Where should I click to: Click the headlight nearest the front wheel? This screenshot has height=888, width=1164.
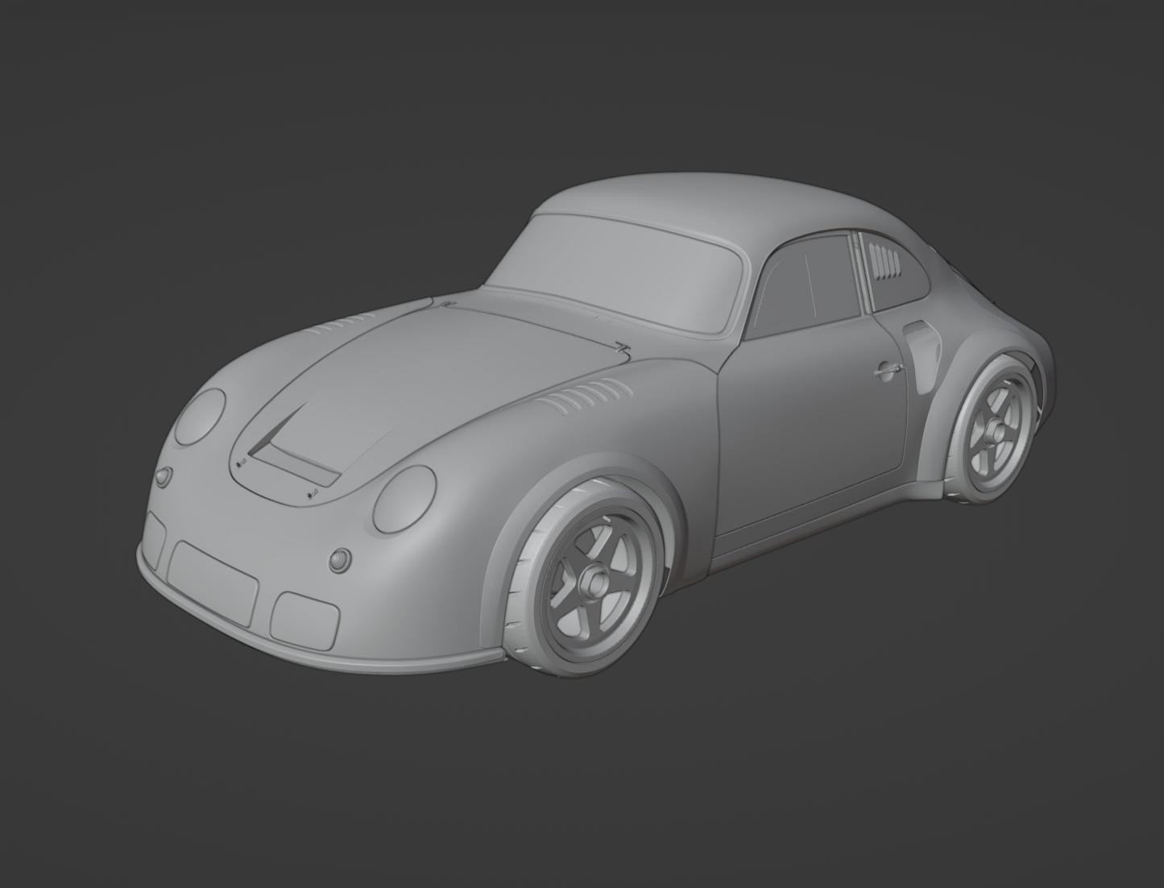click(x=404, y=498)
